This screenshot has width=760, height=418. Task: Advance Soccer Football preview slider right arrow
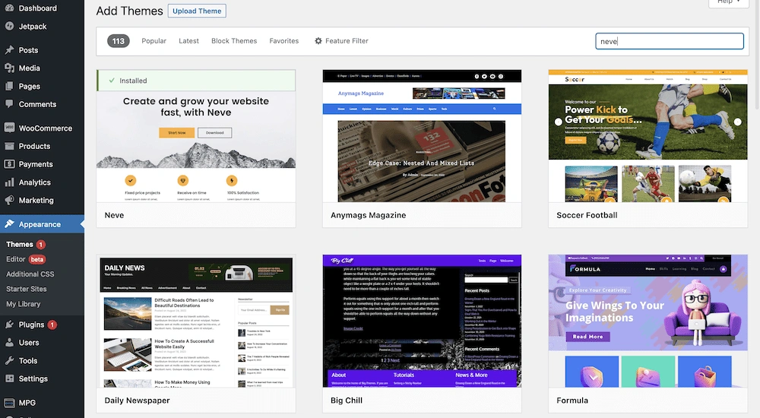click(737, 122)
